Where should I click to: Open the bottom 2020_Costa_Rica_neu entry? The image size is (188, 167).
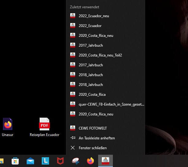click(96, 114)
